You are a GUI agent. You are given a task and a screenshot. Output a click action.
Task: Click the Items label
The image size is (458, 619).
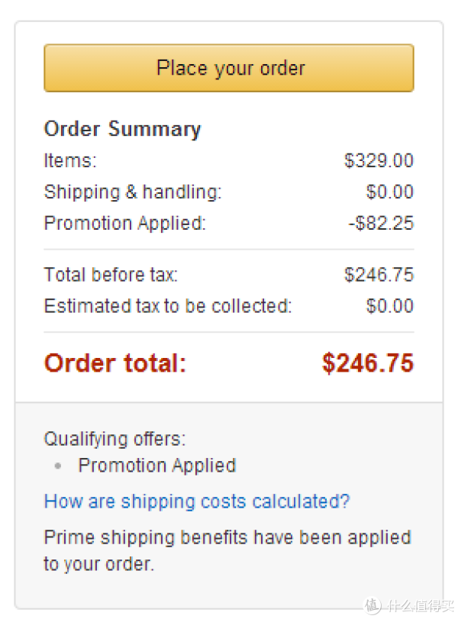(x=70, y=160)
